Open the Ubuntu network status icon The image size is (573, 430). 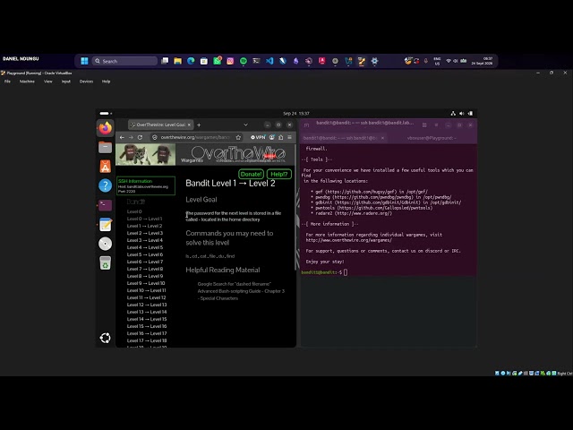[x=453, y=114]
